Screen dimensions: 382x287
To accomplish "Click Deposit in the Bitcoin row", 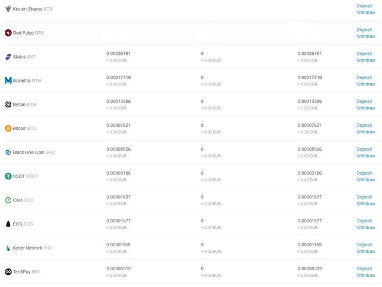I will pyautogui.click(x=364, y=126).
